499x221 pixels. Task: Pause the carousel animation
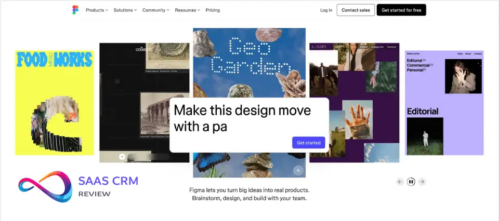pyautogui.click(x=411, y=182)
